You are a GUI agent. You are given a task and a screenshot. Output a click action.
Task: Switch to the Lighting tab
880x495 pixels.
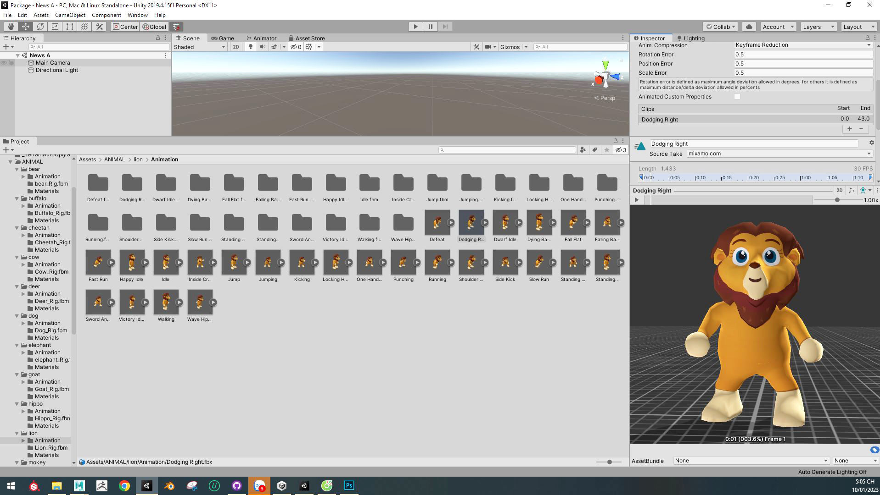[690, 38]
